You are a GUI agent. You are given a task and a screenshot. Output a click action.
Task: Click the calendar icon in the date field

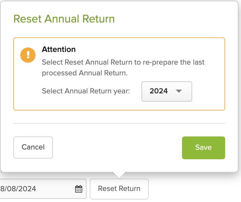[x=78, y=189]
